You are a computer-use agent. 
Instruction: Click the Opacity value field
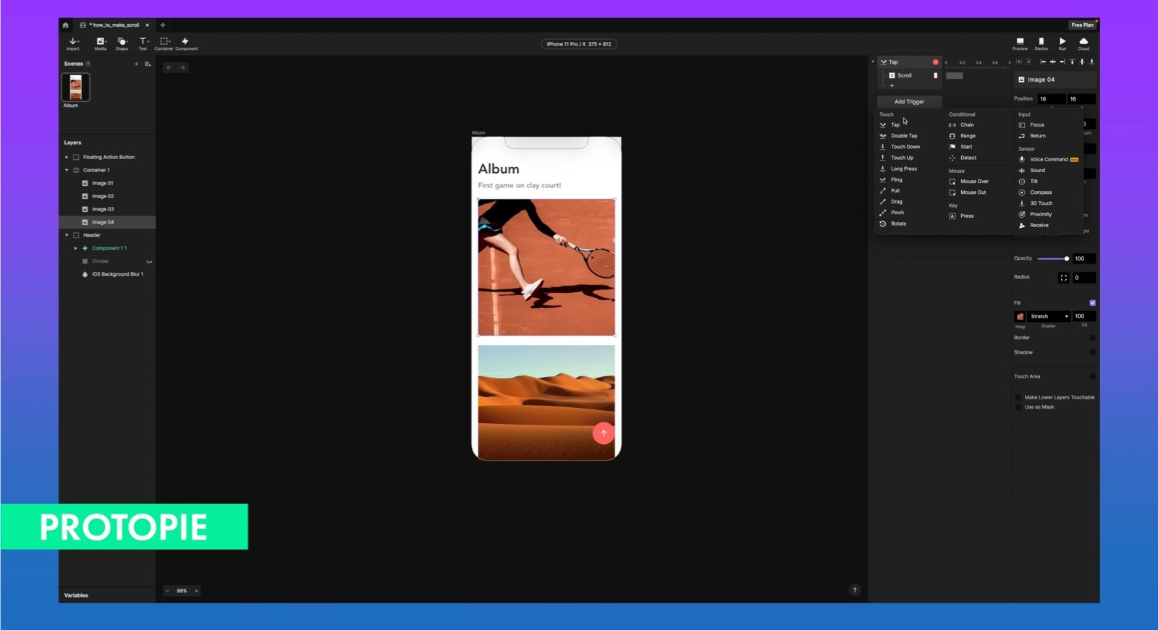1083,259
